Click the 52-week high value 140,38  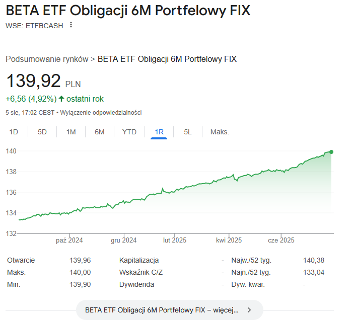click(314, 260)
